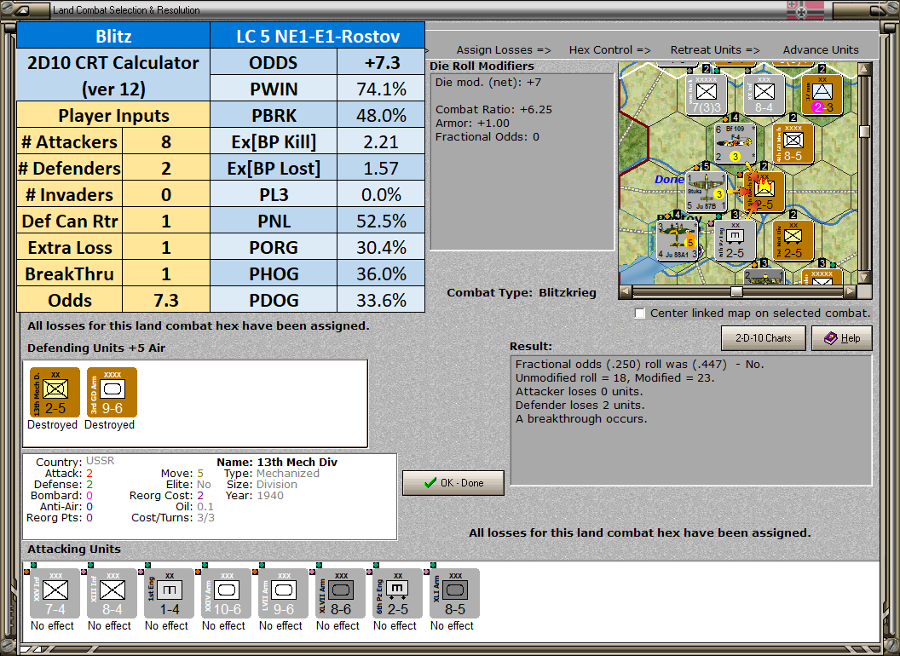Viewport: 900px width, 656px height.
Task: Click the map vertical scrollbar thumb
Action: (864, 131)
